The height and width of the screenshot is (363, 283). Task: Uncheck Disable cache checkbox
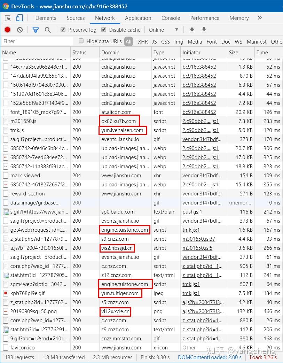(104, 30)
